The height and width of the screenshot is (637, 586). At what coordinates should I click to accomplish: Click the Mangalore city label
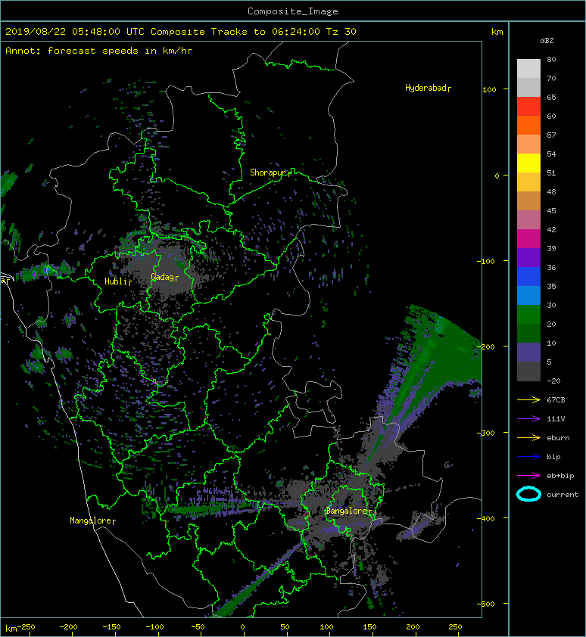point(92,520)
